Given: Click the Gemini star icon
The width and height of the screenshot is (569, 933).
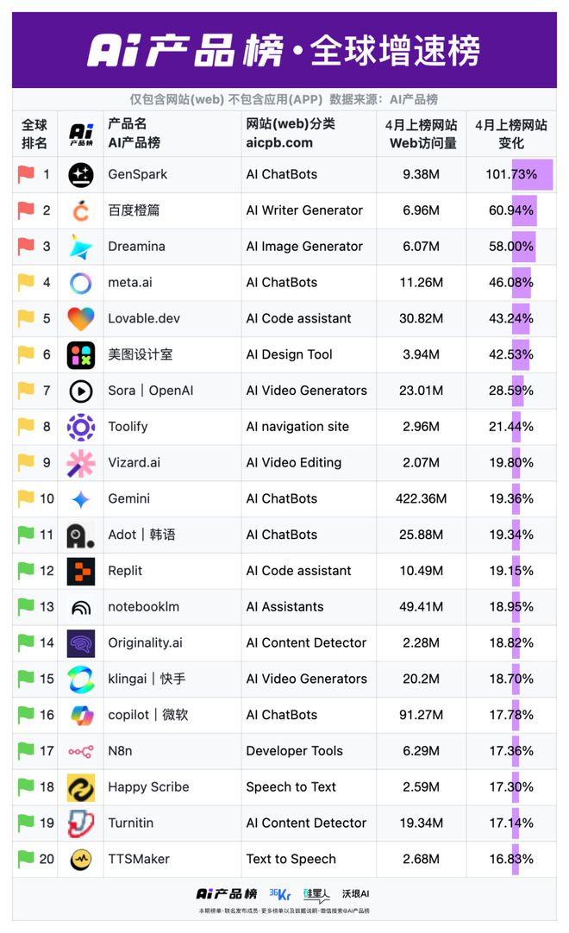Looking at the screenshot, I should pos(81,498).
